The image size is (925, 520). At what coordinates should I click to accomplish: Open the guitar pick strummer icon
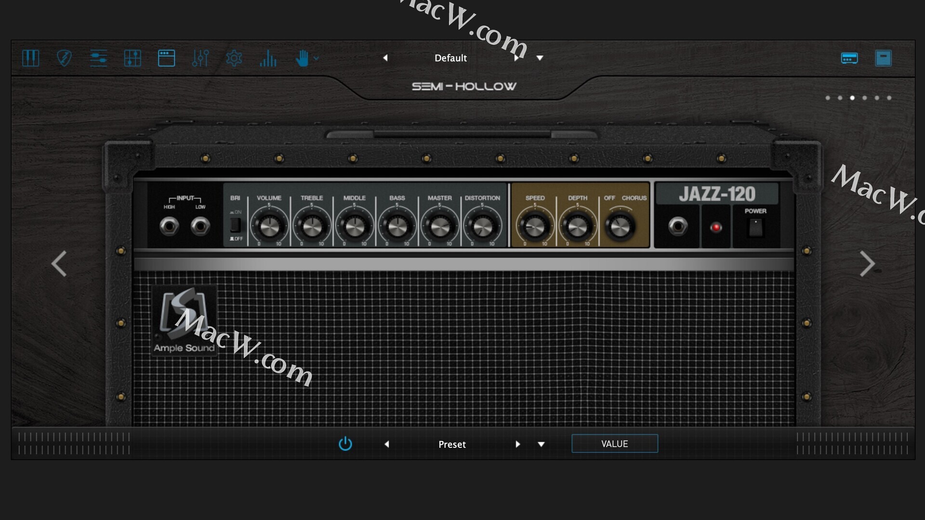click(64, 58)
